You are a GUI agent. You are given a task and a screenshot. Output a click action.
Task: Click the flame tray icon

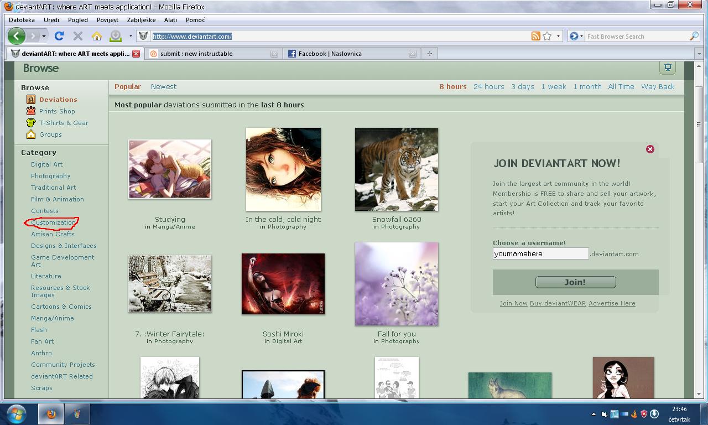coord(634,414)
